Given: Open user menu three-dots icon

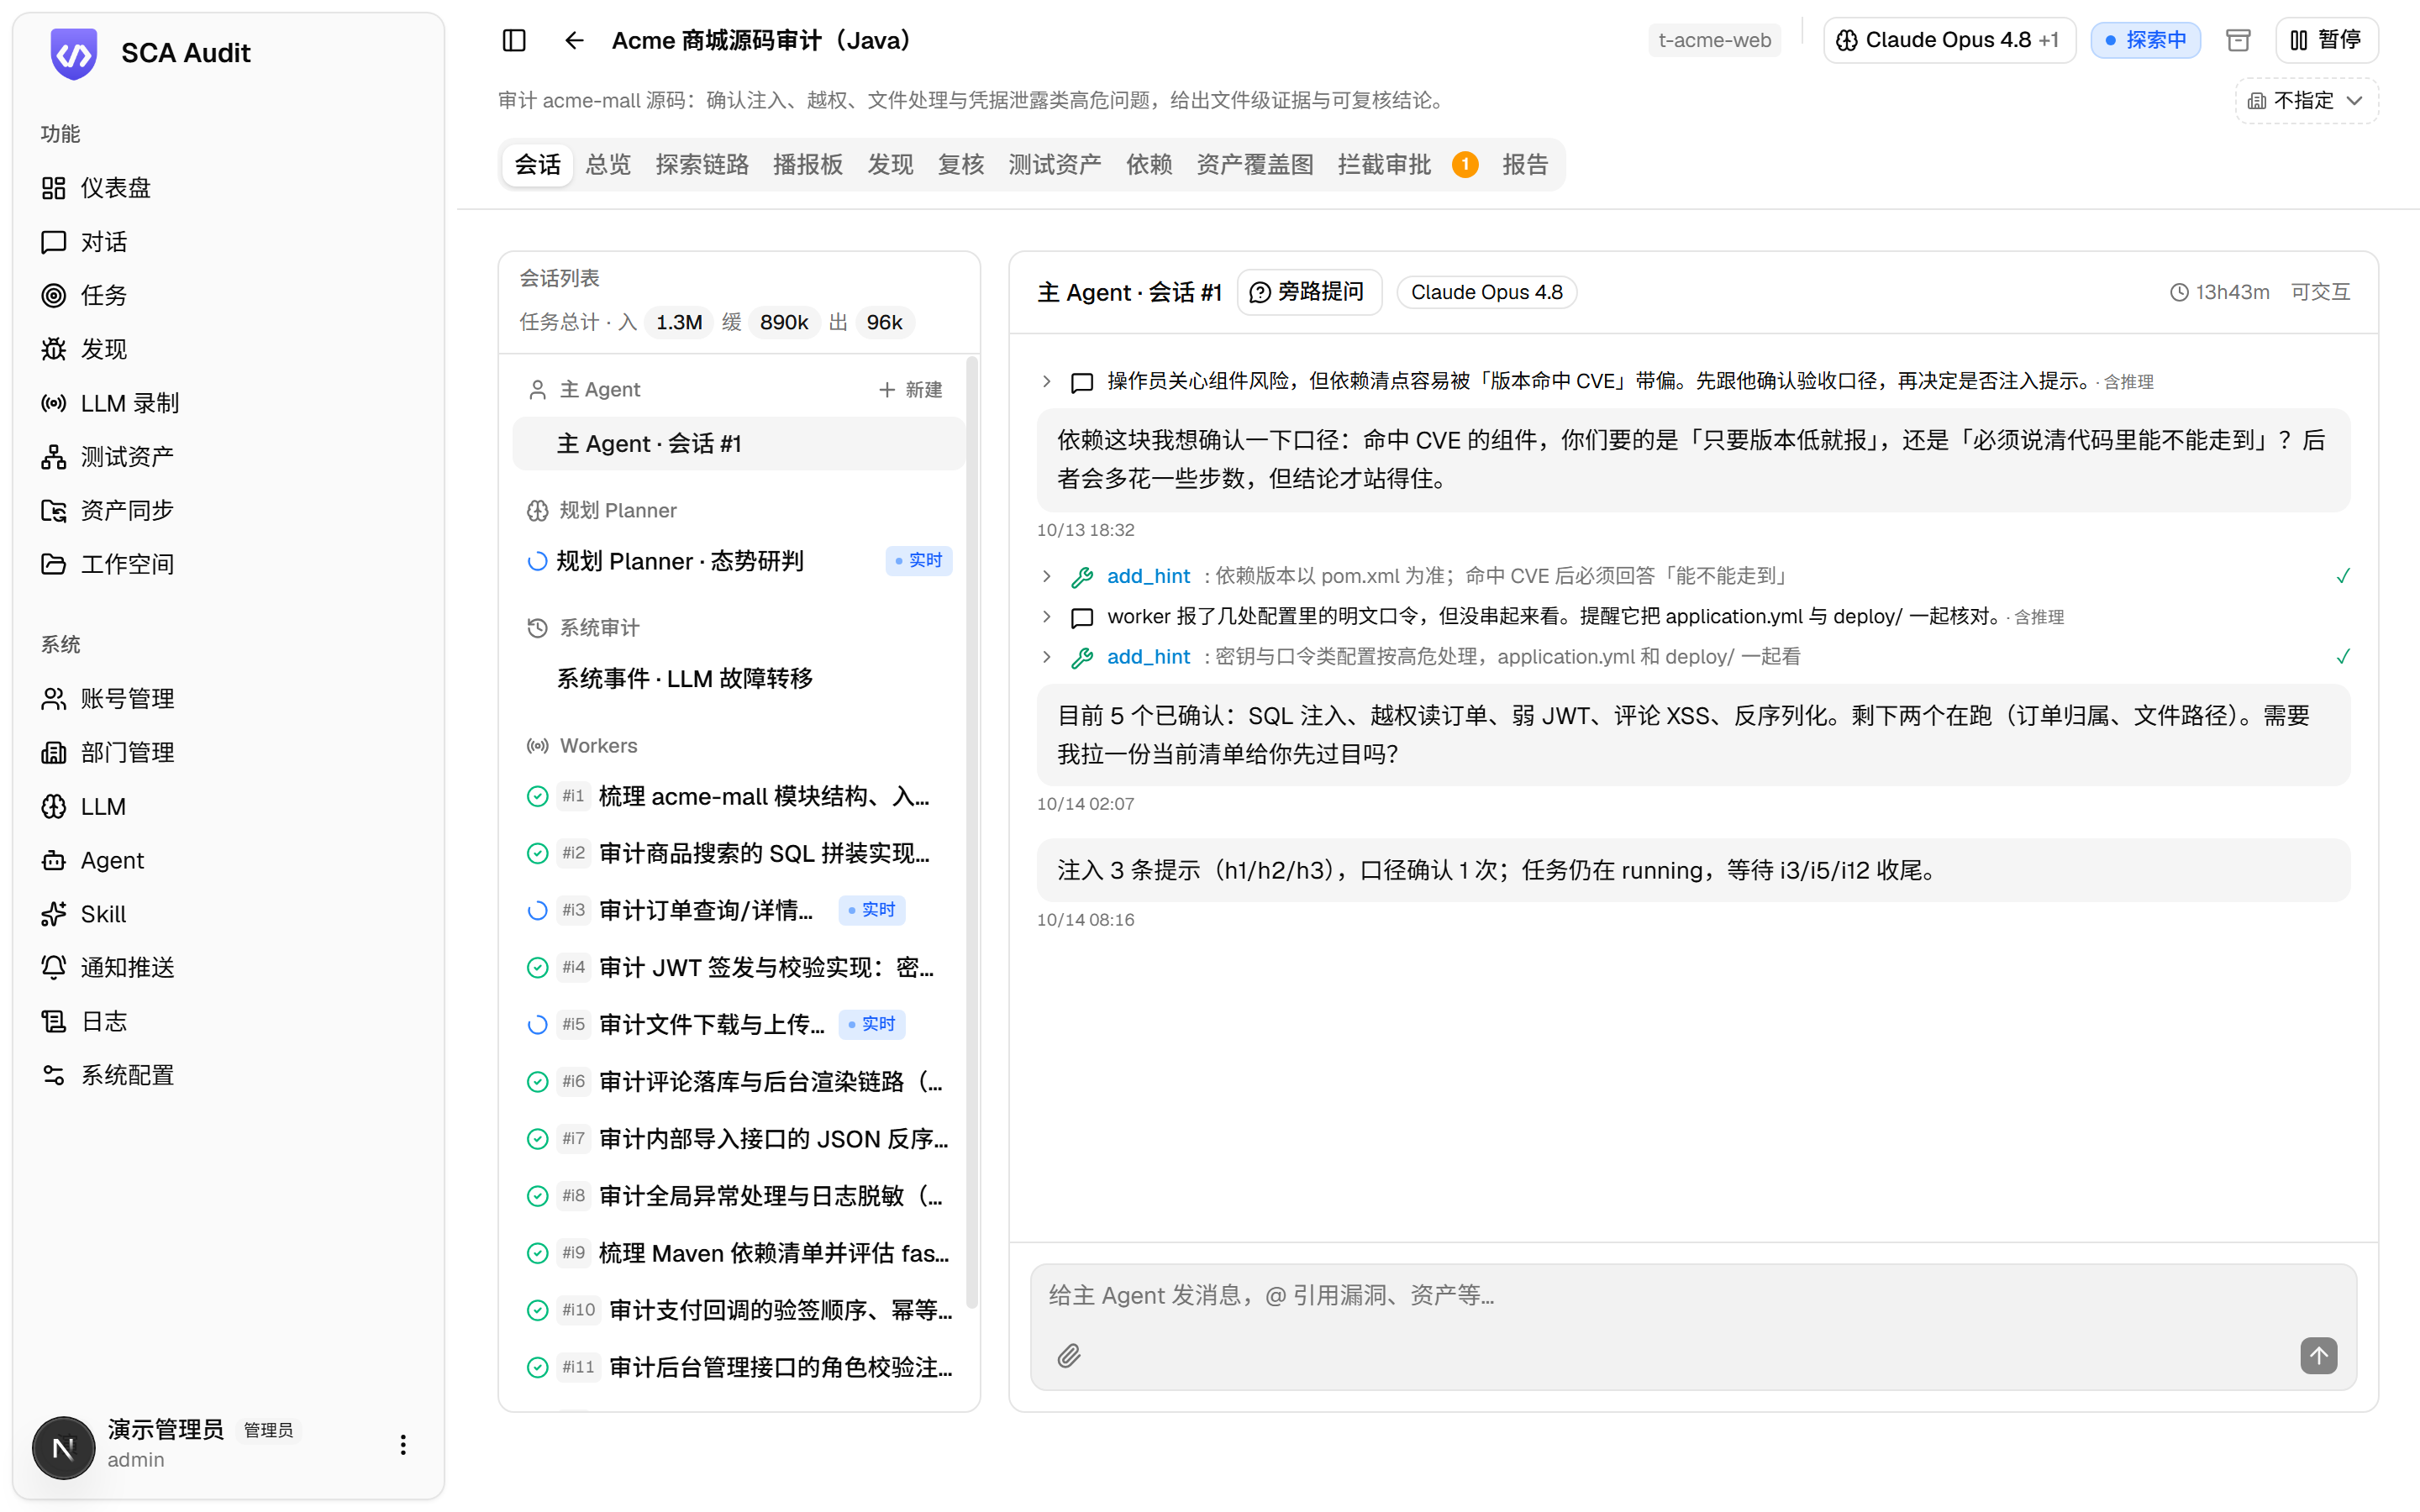Looking at the screenshot, I should [403, 1444].
